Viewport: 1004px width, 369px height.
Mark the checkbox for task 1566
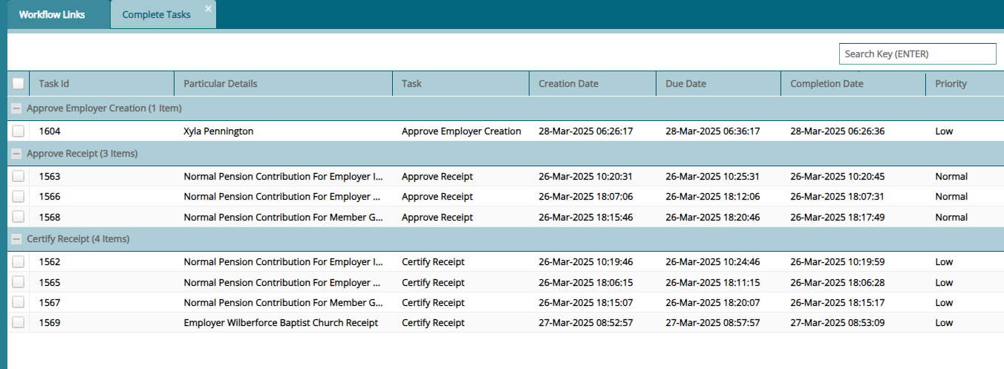(18, 197)
